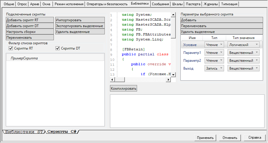Screen dimensions: 268x143
Task: Open Тип значения dropdown for Параметр1
Action: [x=243, y=52]
